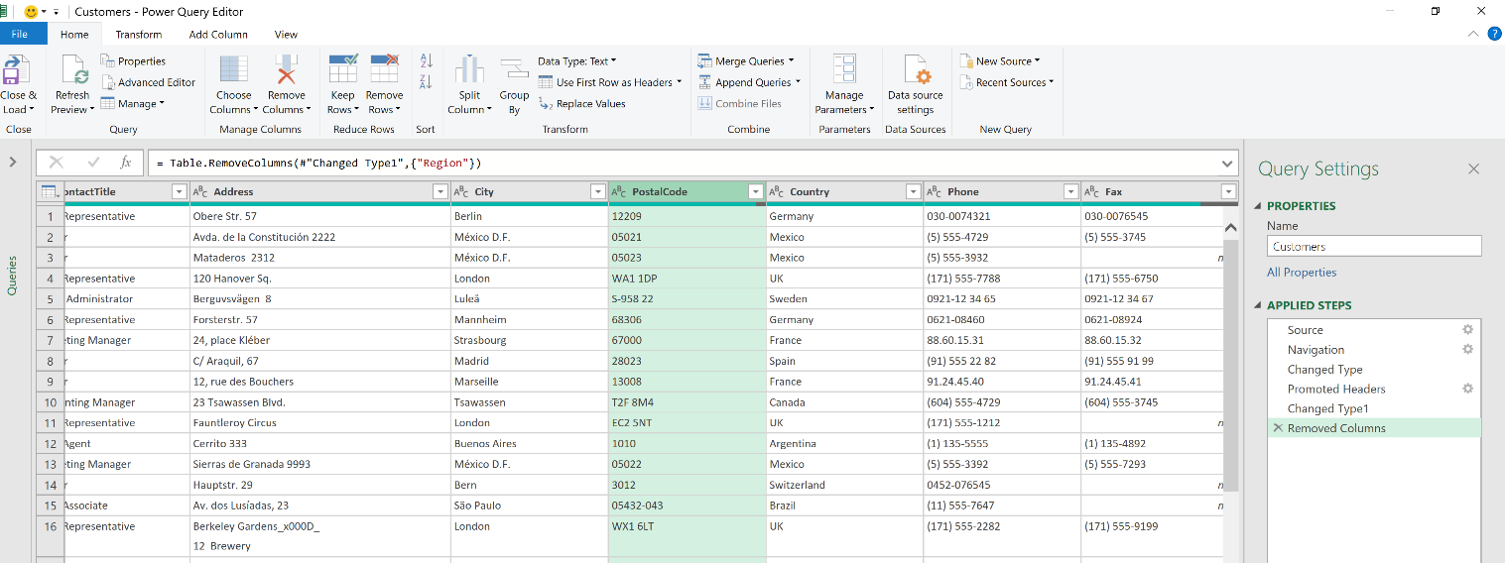Close the Query Settings pane
Screen dimensions: 1505x563
click(x=1473, y=169)
